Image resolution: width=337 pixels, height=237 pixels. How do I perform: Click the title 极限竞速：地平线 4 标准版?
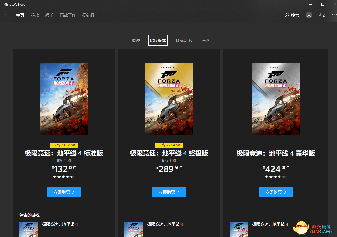point(64,153)
